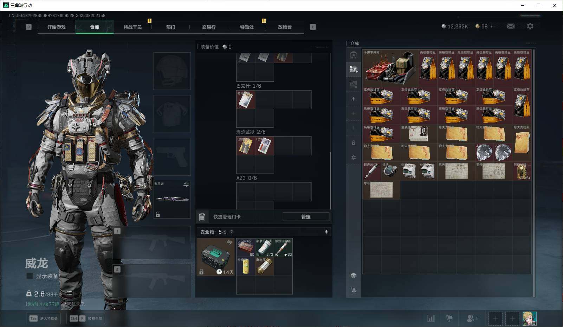Click the lock icon on the melee weapon slot
Screen dimensions: 563x327
[158, 214]
